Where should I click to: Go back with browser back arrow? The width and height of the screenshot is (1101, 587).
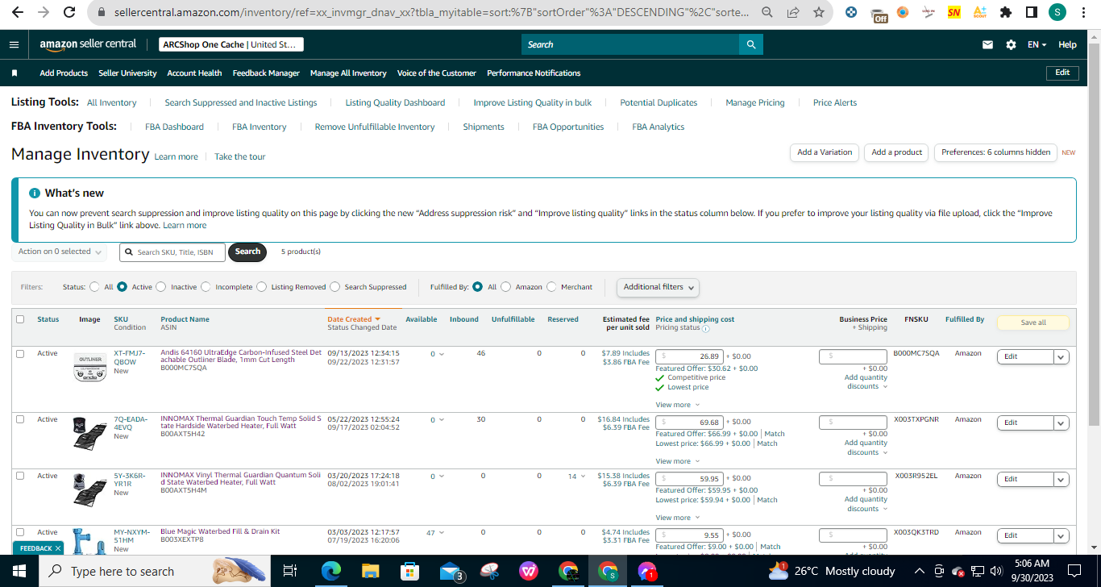pos(18,12)
